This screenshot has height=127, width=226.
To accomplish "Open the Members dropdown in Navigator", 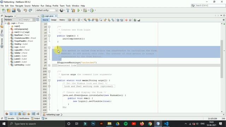I will (x=13, y=20).
